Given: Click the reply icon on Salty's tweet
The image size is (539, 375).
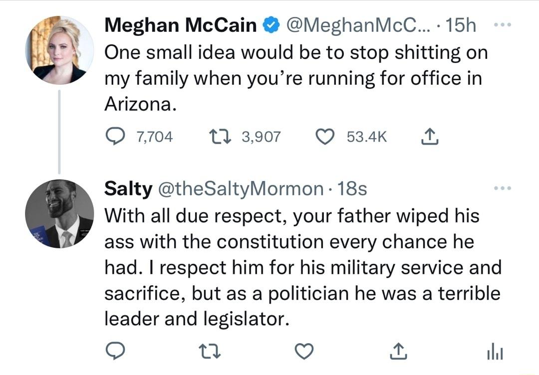Looking at the screenshot, I should pyautogui.click(x=116, y=351).
